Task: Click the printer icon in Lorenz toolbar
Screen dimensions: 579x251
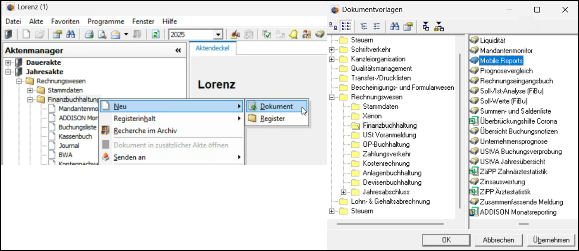Action: point(89,34)
